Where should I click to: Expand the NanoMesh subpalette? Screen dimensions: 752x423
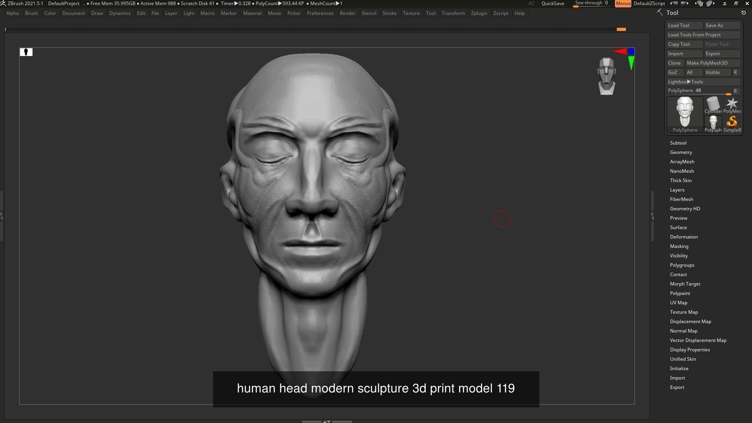click(x=681, y=171)
